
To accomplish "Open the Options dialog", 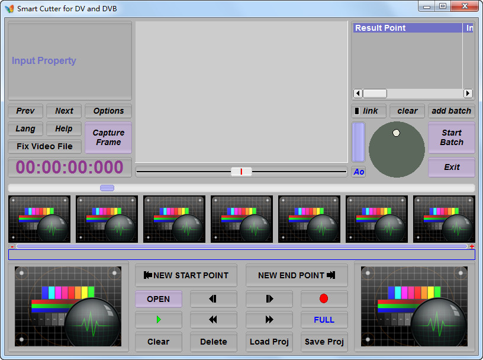I will click(108, 111).
